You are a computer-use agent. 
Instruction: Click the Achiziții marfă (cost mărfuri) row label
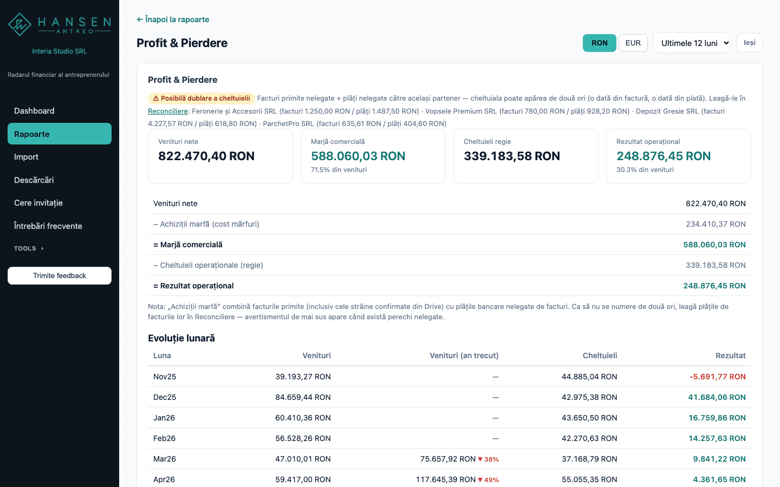[206, 224]
